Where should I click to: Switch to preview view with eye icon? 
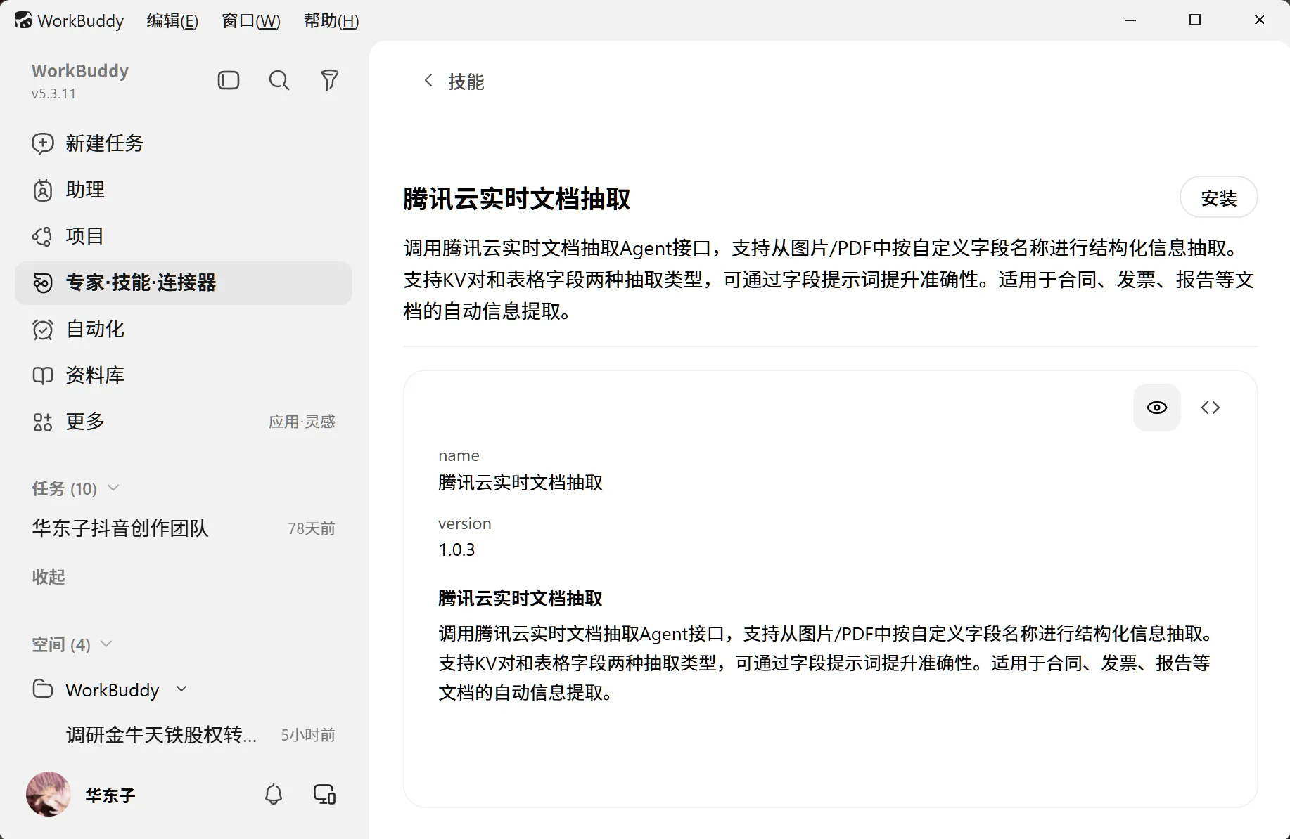[x=1157, y=408]
